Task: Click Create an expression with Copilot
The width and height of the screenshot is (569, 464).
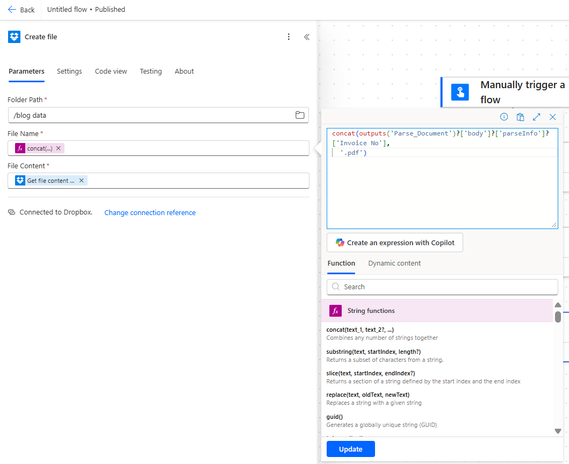Action: pyautogui.click(x=395, y=242)
